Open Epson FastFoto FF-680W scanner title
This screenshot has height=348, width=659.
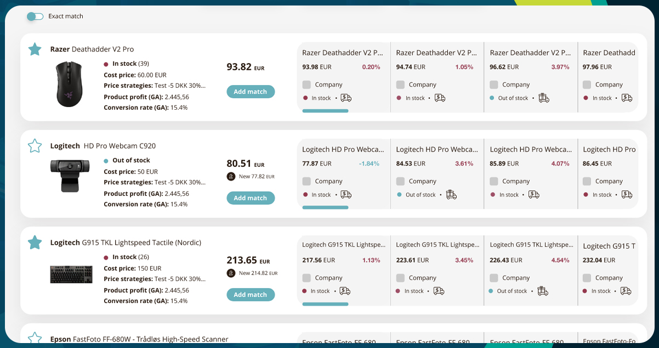coord(139,339)
